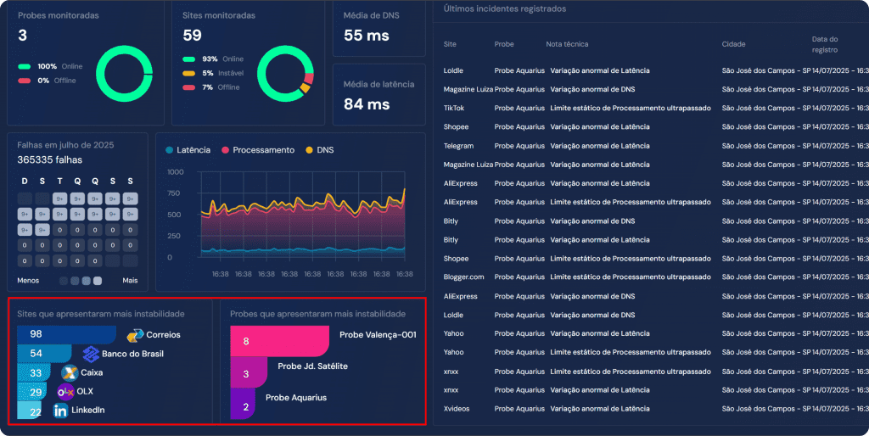The height and width of the screenshot is (436, 869).
Task: Click the T weekday header in calendar
Action: (60, 182)
